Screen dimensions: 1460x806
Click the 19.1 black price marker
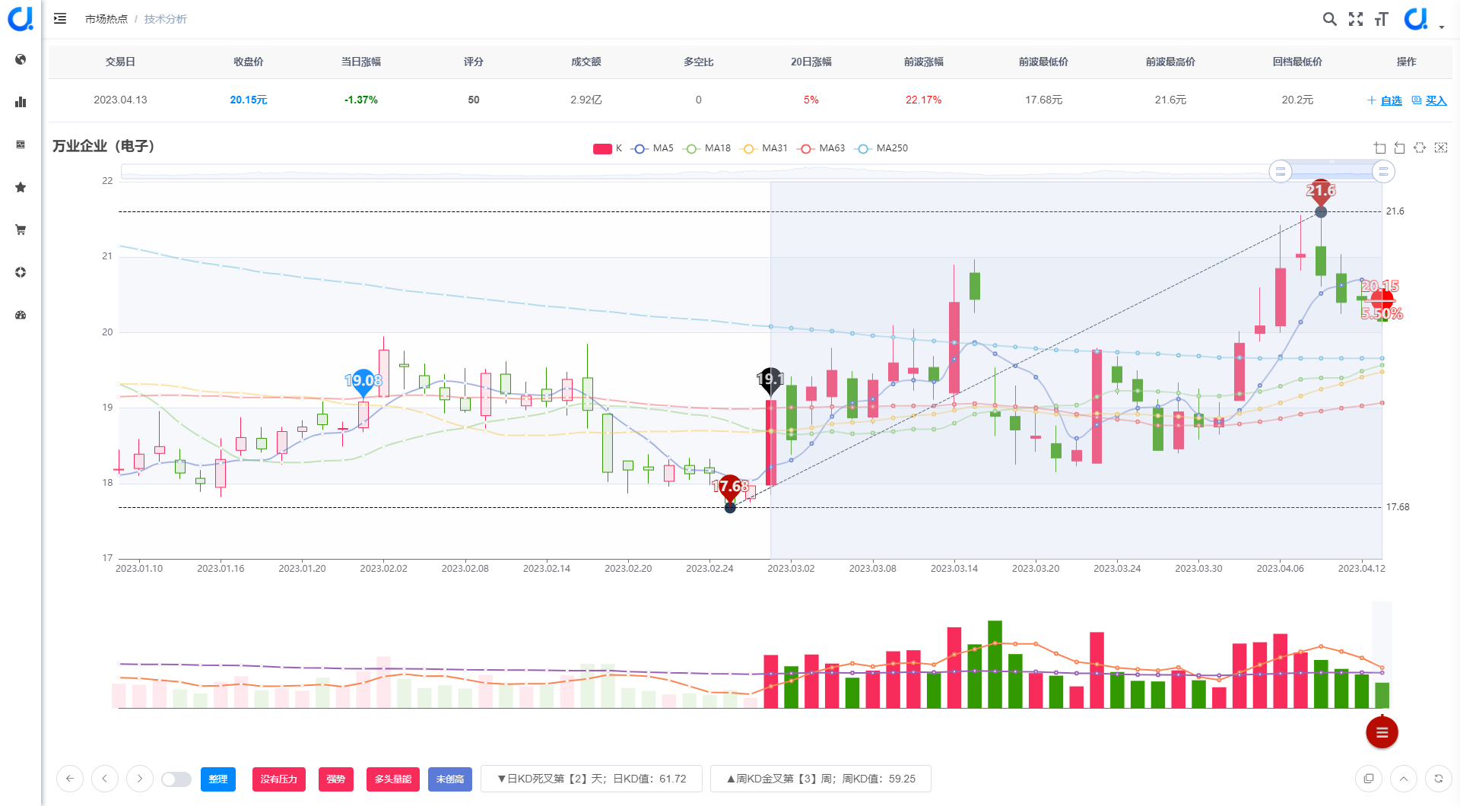coord(770,380)
